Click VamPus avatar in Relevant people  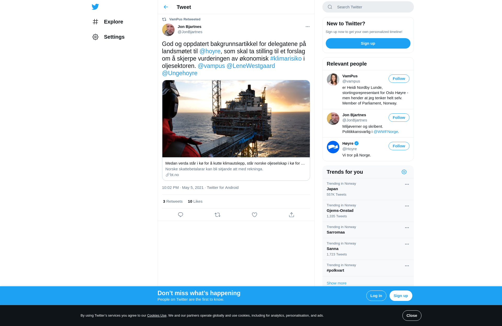point(333,79)
